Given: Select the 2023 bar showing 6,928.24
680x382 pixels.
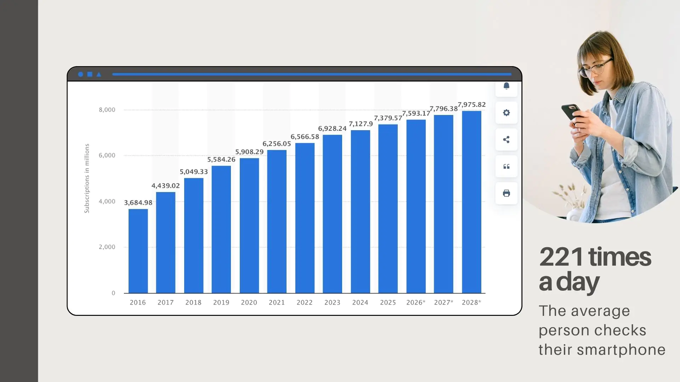Looking at the screenshot, I should [x=332, y=212].
